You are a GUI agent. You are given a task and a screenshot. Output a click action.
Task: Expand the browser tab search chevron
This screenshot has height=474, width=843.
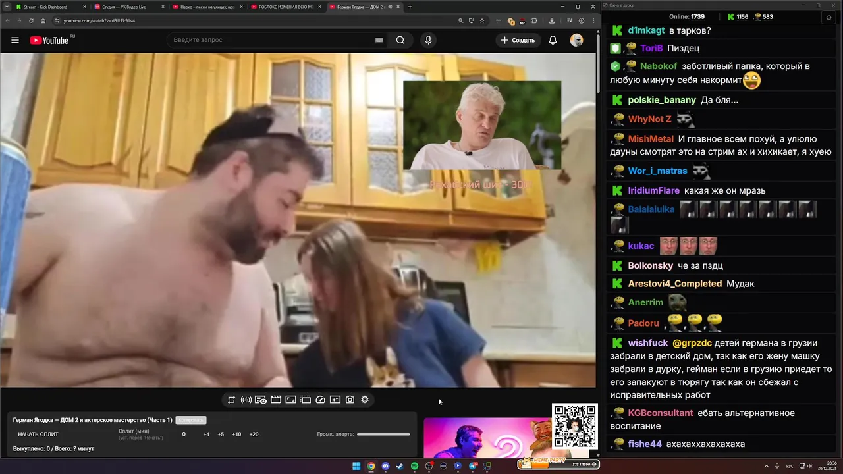tap(7, 7)
